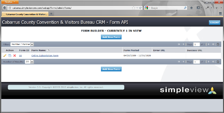Open the Online Subscription Form link
This screenshot has height=113, width=224.
point(45,56)
